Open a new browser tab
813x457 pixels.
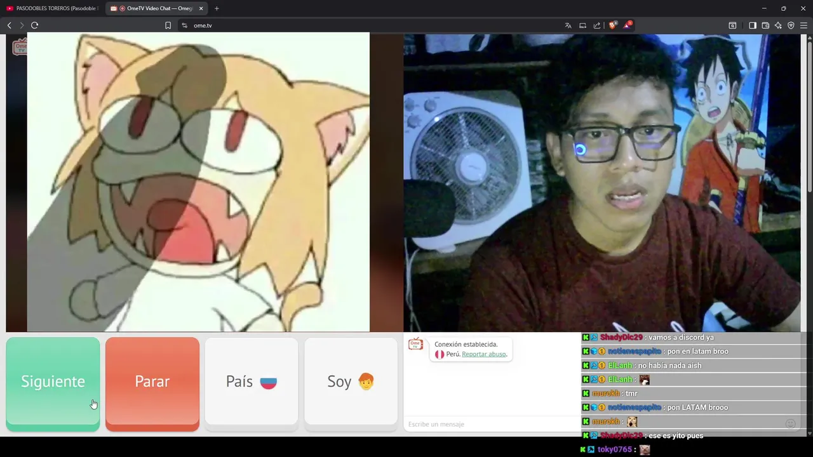[217, 8]
